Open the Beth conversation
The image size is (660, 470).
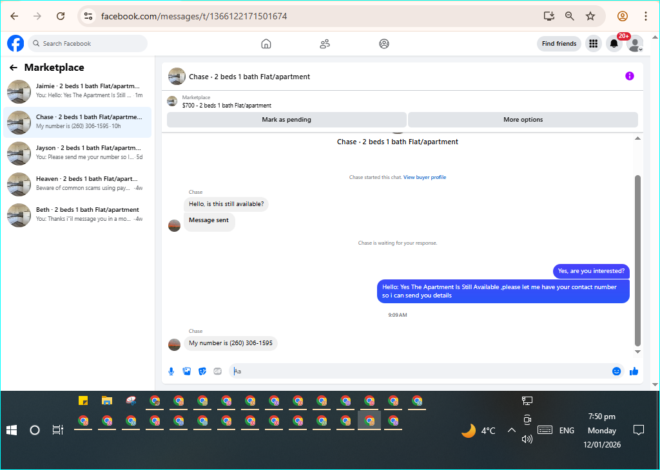click(77, 215)
